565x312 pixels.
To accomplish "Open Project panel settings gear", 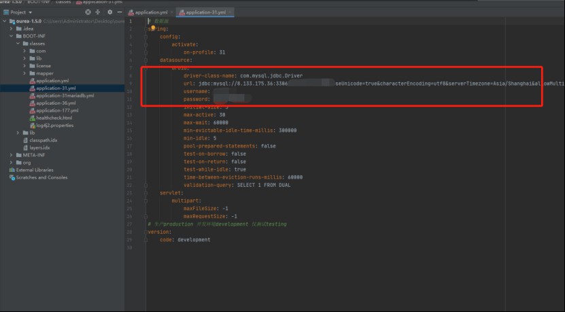I will pos(109,12).
